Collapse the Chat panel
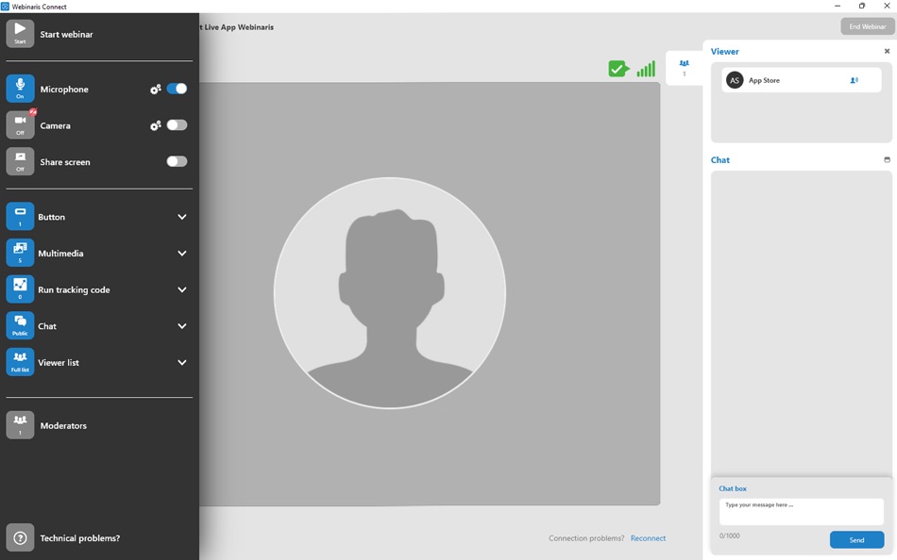897x560 pixels. click(888, 160)
